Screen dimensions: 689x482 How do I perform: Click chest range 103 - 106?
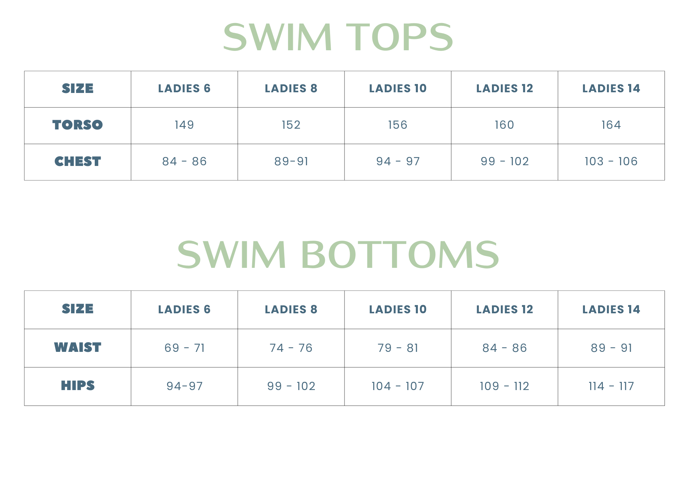tap(611, 161)
